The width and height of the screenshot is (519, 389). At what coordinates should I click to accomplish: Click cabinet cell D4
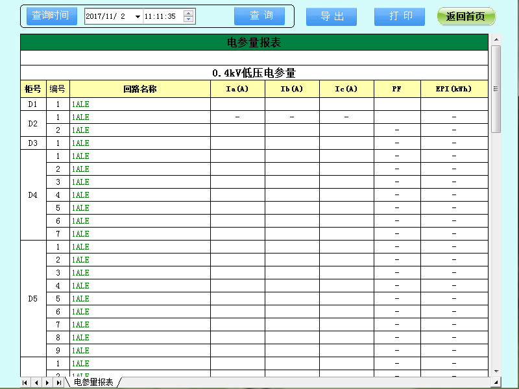tap(33, 195)
